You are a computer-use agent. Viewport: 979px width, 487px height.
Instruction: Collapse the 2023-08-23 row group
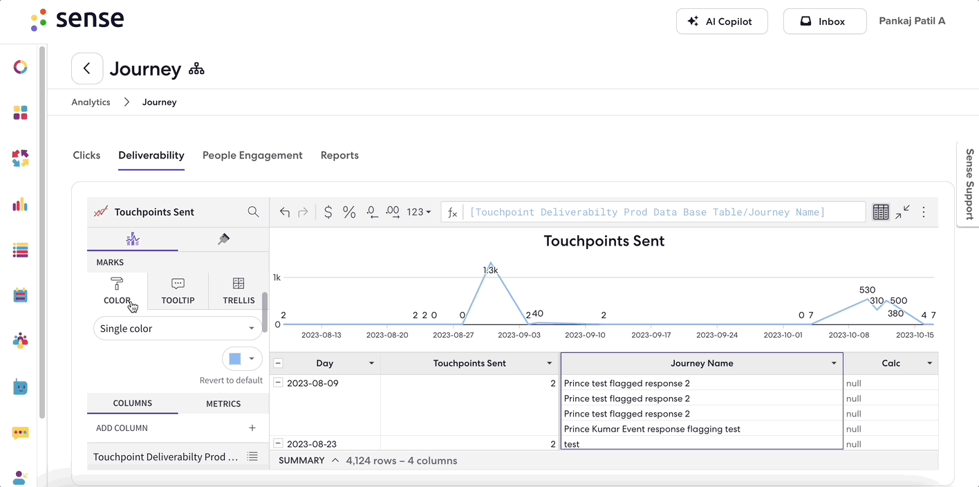[x=278, y=443]
